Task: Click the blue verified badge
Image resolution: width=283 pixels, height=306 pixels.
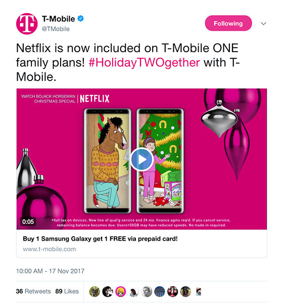Action: [x=80, y=19]
